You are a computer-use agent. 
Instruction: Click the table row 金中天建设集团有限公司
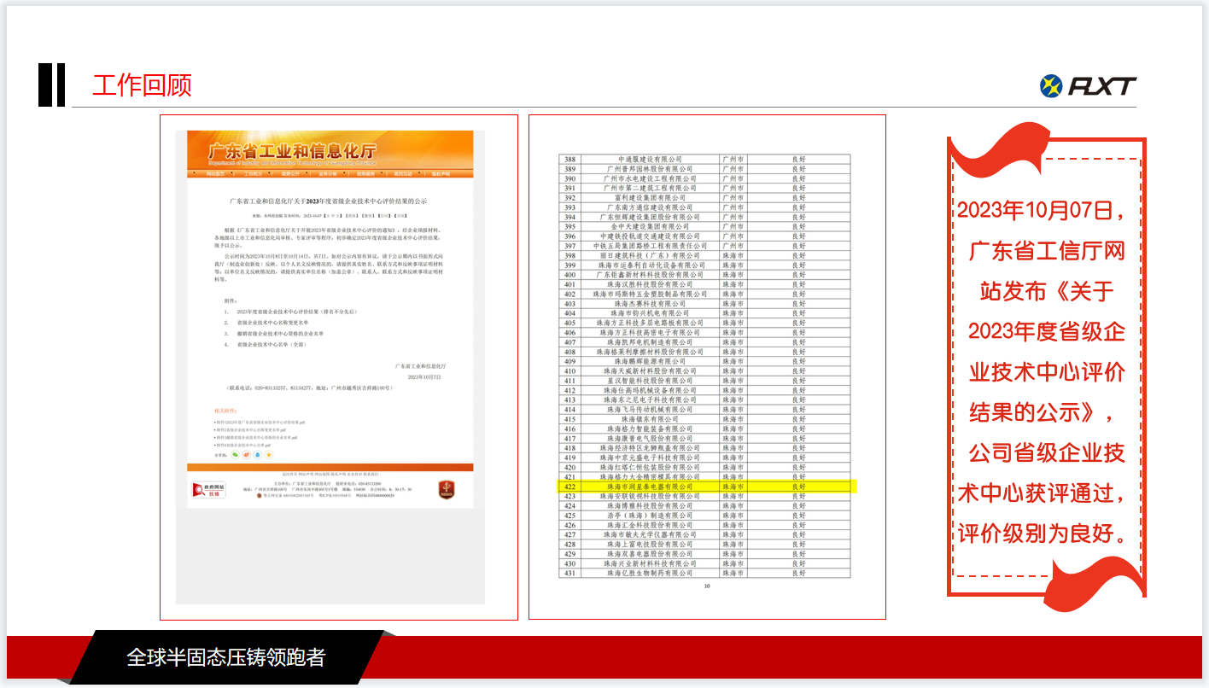[704, 227]
